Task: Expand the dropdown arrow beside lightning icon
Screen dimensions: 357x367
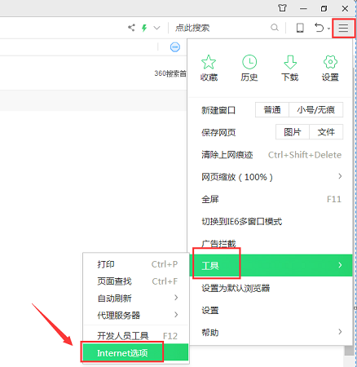Action: point(156,28)
